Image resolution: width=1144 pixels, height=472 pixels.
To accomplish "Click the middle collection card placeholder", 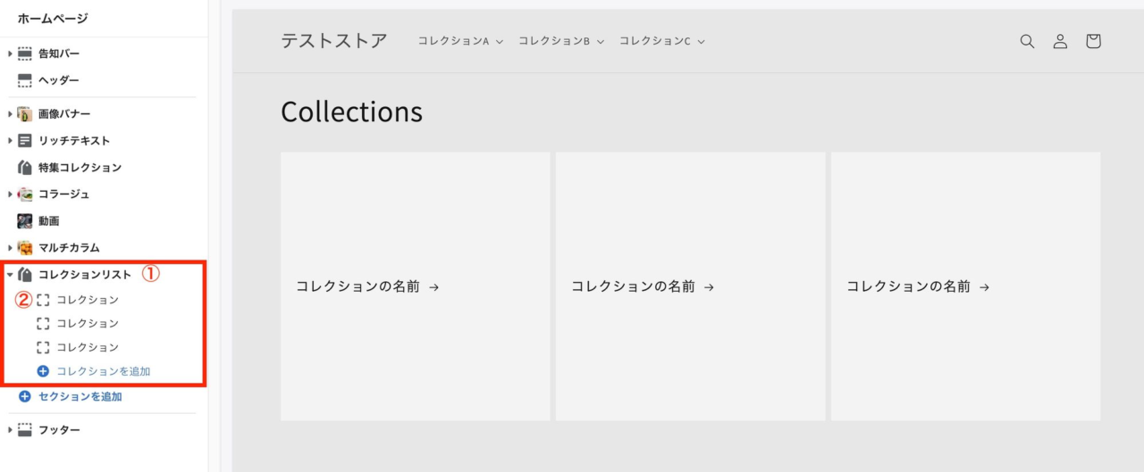I will pyautogui.click(x=690, y=286).
